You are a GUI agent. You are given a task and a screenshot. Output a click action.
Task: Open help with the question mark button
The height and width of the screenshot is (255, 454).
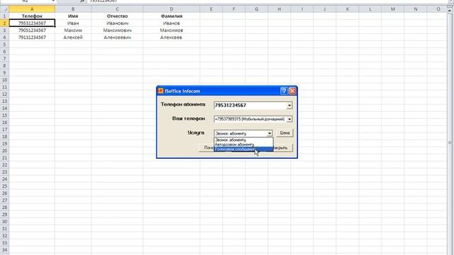pyautogui.click(x=284, y=91)
